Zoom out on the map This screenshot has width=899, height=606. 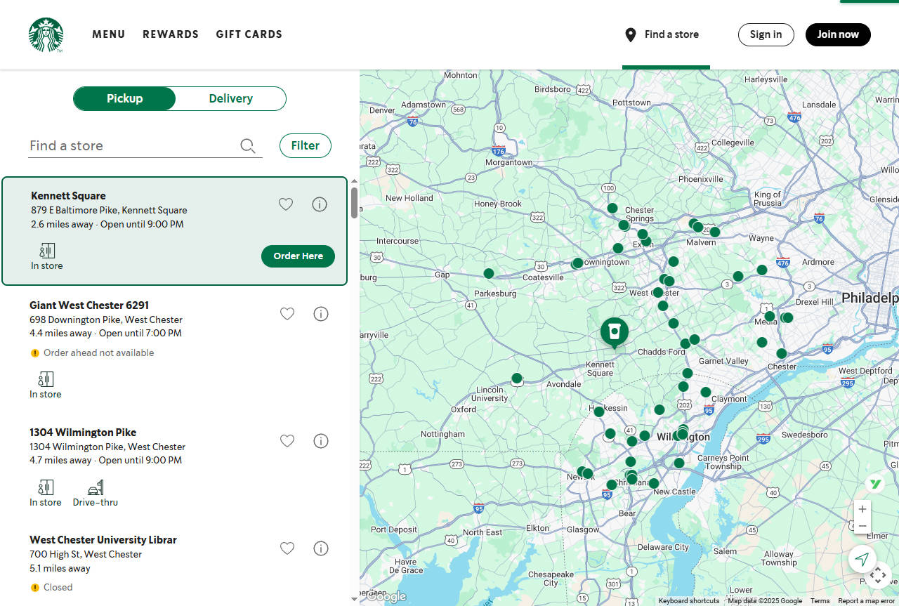862,526
